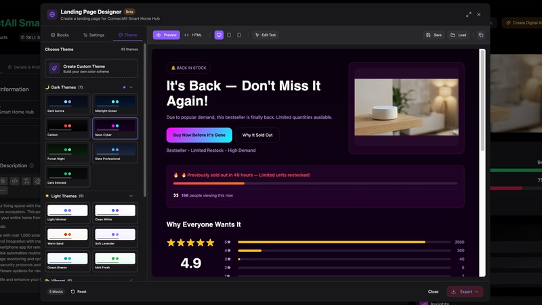Select the Light Minimal theme

67,213
